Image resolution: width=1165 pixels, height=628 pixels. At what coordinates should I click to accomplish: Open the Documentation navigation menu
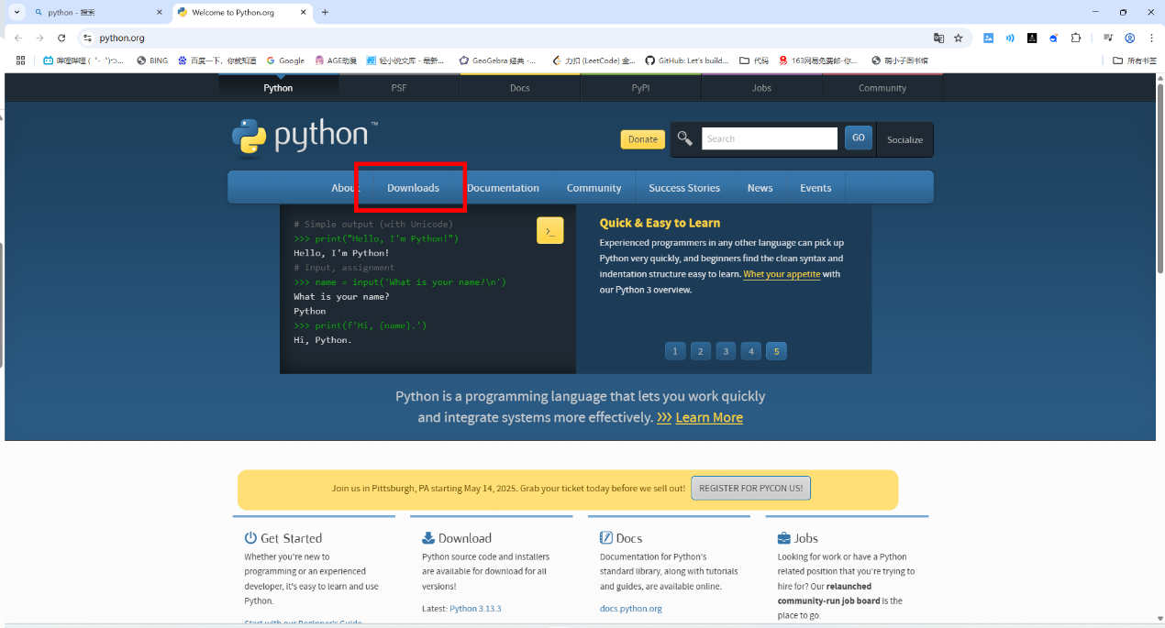(503, 188)
